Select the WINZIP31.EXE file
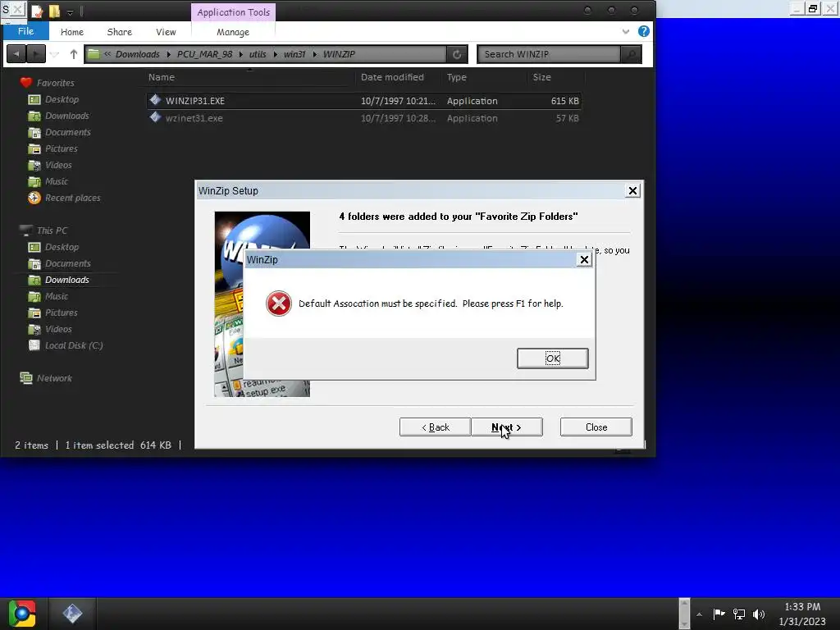Viewport: 840px width, 630px height. [363, 101]
